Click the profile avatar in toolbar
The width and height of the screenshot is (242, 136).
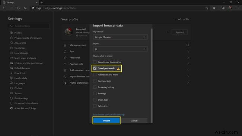click(x=230, y=8)
